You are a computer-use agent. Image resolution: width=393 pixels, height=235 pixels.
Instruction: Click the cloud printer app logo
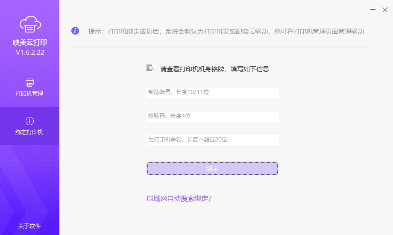coord(29,25)
